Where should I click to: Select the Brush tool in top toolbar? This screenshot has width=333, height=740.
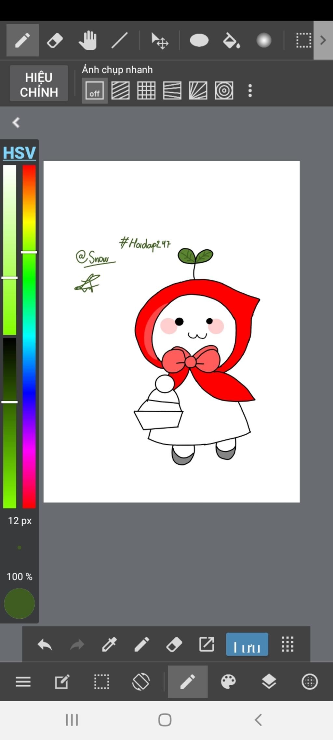click(x=22, y=41)
